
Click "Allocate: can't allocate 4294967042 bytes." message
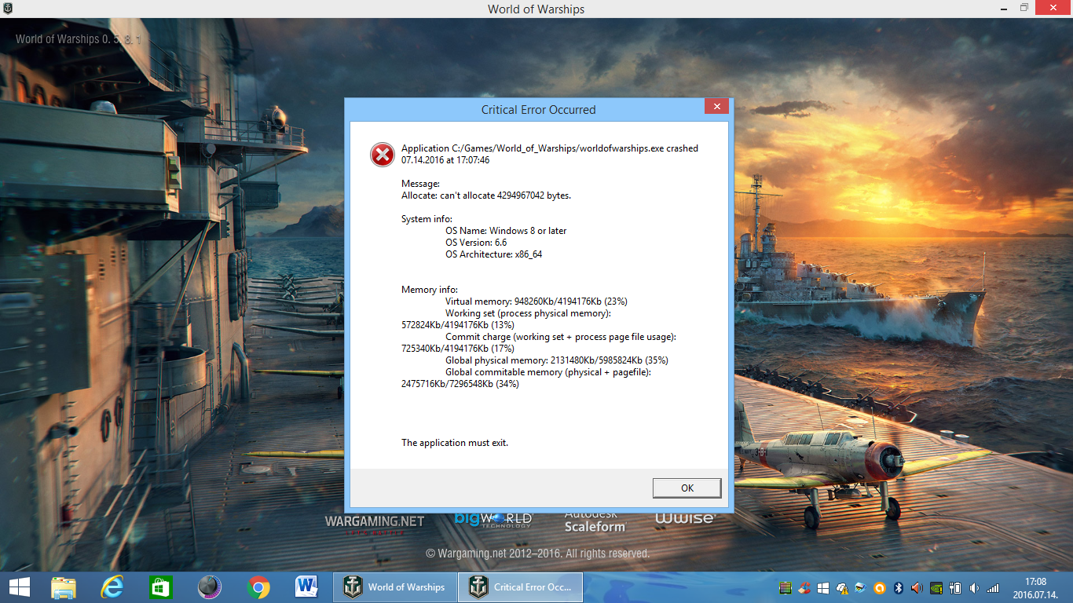coord(486,196)
